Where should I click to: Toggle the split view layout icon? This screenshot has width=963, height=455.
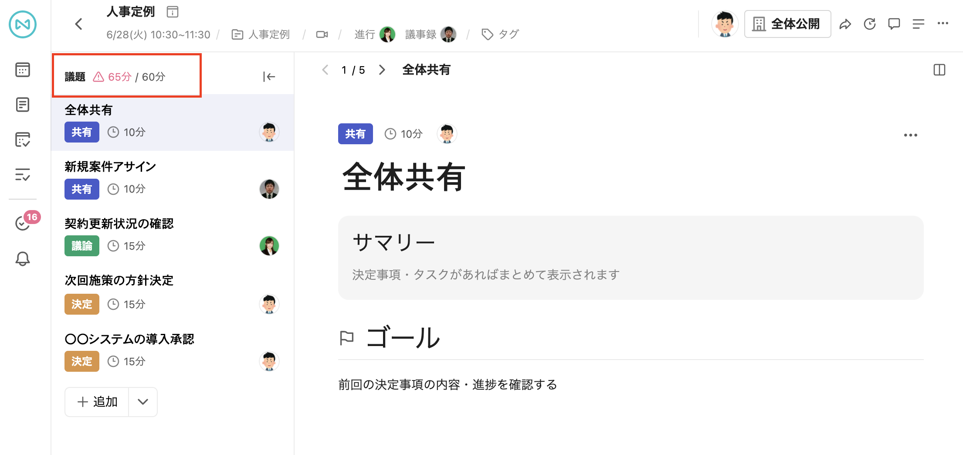939,70
